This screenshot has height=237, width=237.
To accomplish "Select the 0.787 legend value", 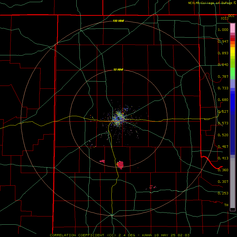I will [x=223, y=76].
